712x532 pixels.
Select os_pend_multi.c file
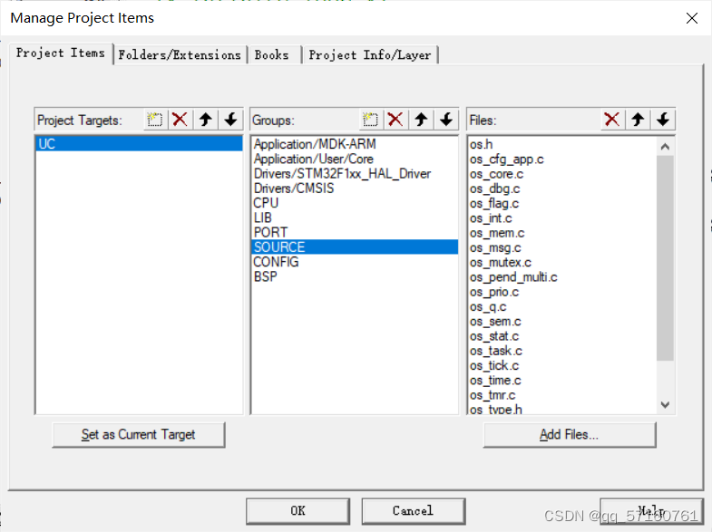(562, 277)
